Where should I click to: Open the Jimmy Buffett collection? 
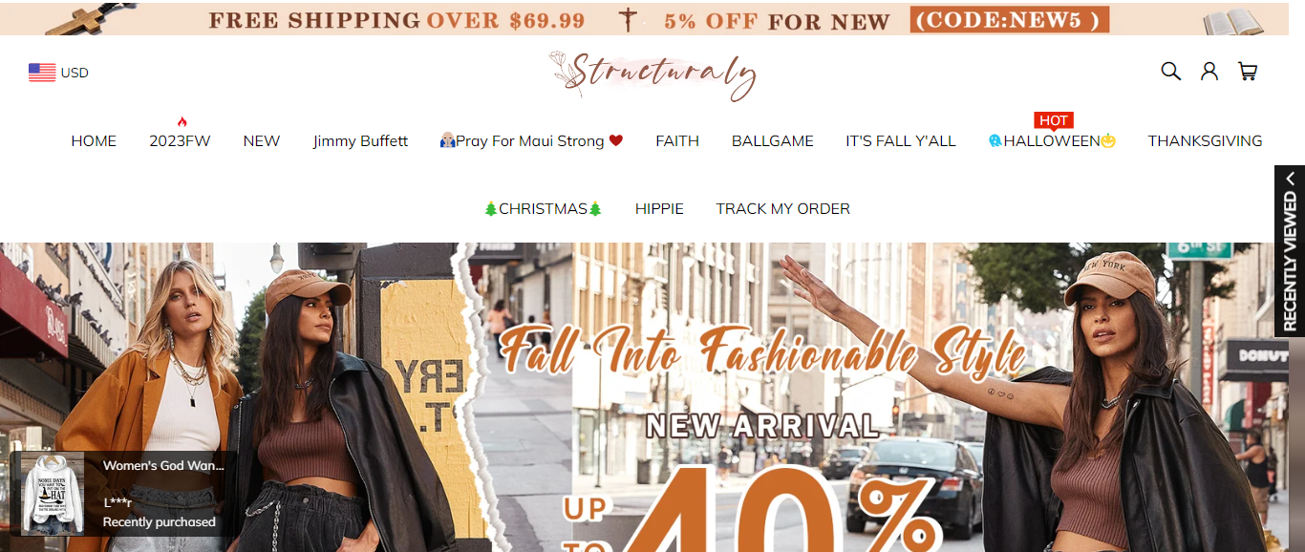pos(360,141)
